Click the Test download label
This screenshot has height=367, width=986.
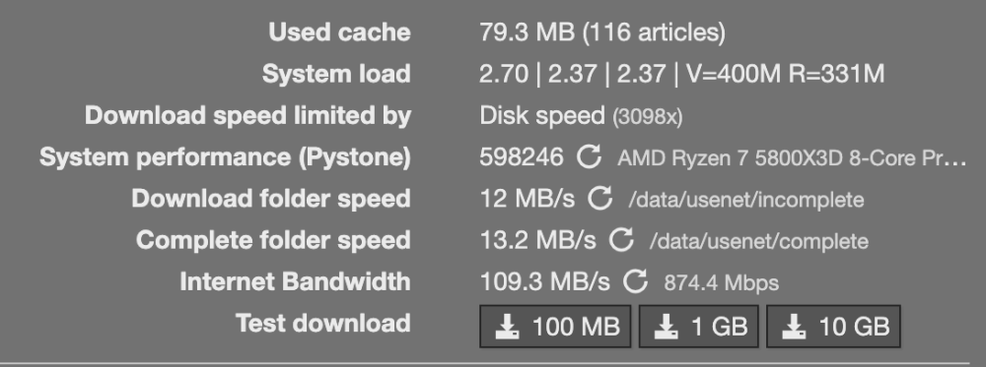[x=323, y=323]
